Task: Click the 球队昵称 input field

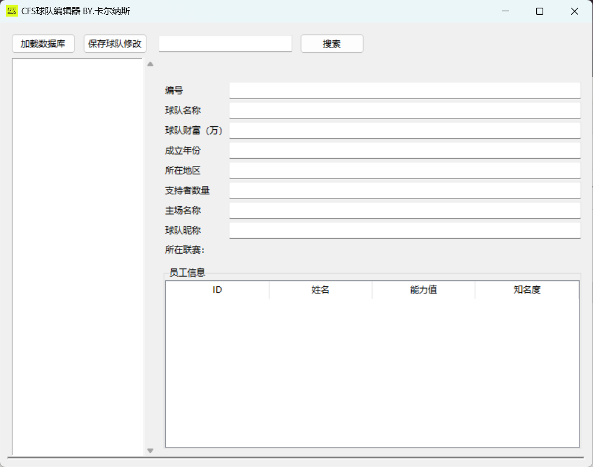Action: coord(405,231)
